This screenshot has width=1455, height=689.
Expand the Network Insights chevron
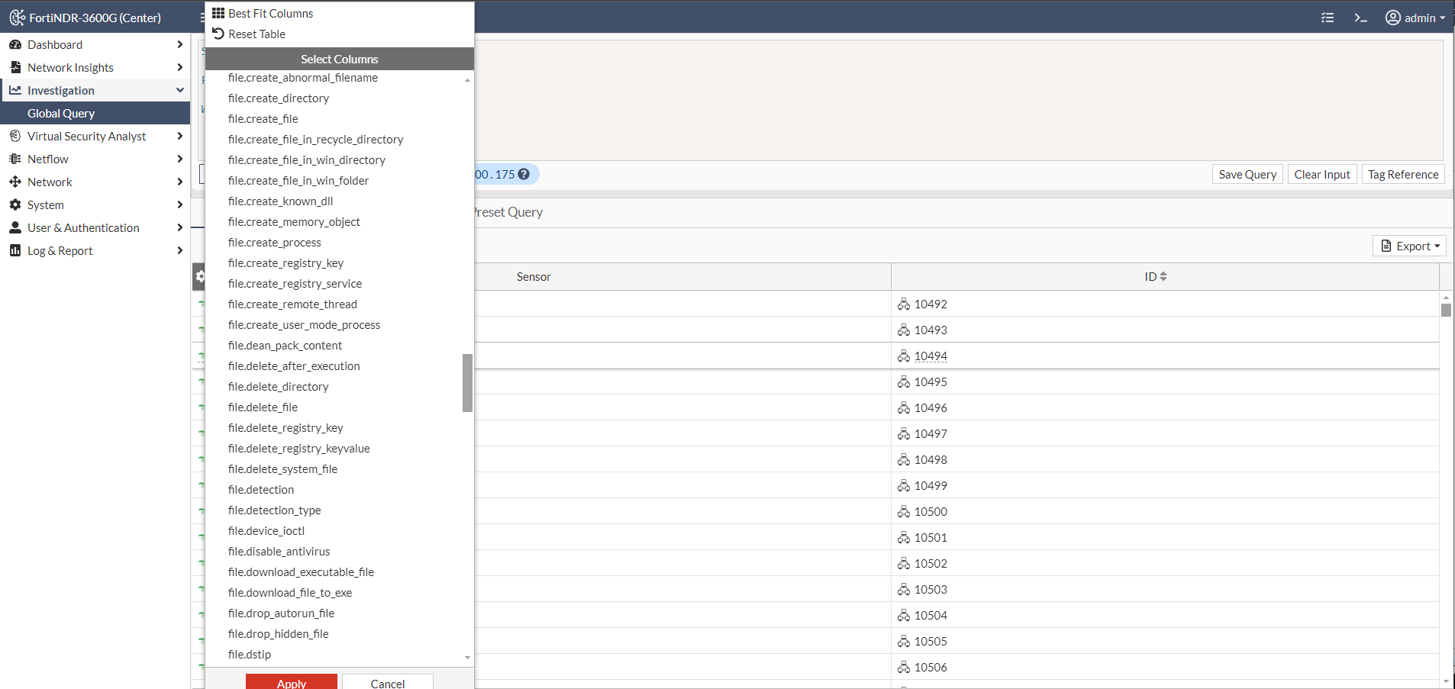180,67
